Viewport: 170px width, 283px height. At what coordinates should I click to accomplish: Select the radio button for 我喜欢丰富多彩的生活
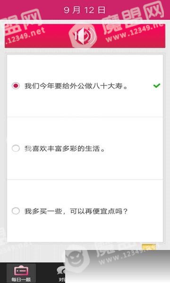click(x=16, y=149)
